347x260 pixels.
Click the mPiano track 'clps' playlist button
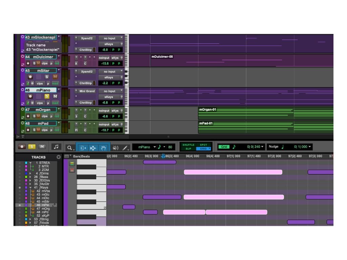(40, 103)
